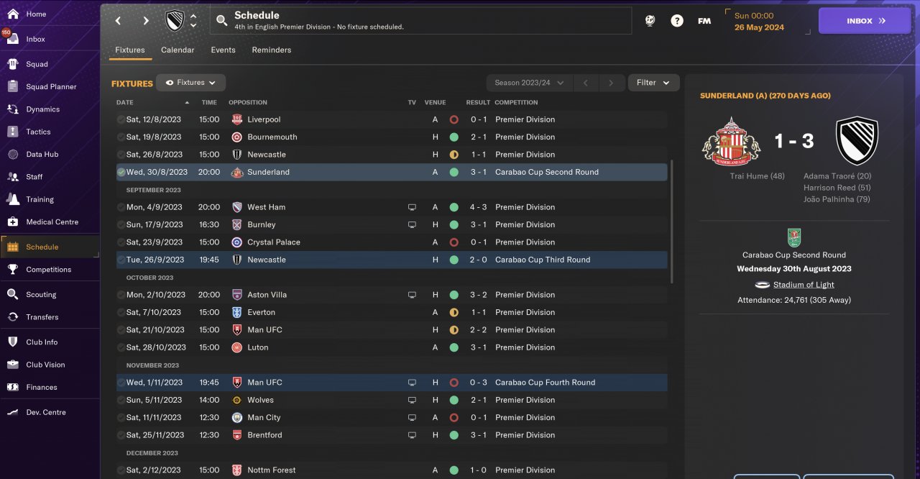This screenshot has height=479, width=920.
Task: Click the Transfers arrows icon
Action: 12,316
